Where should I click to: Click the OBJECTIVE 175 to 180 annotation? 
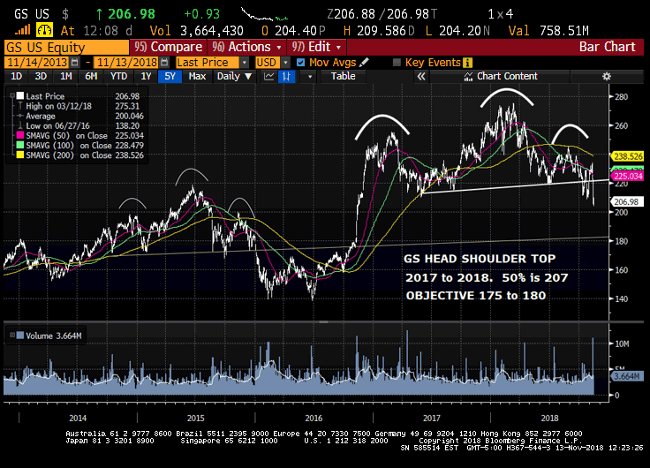[475, 296]
